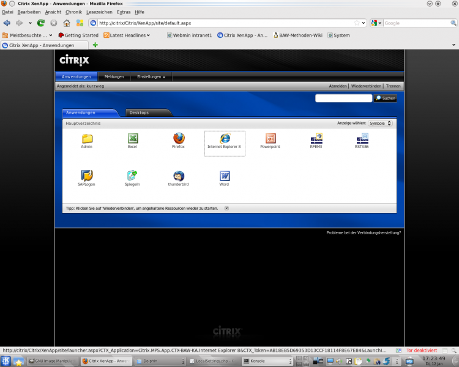Expand Latest Headlines feed dropdown
Image resolution: width=459 pixels, height=367 pixels.
127,35
